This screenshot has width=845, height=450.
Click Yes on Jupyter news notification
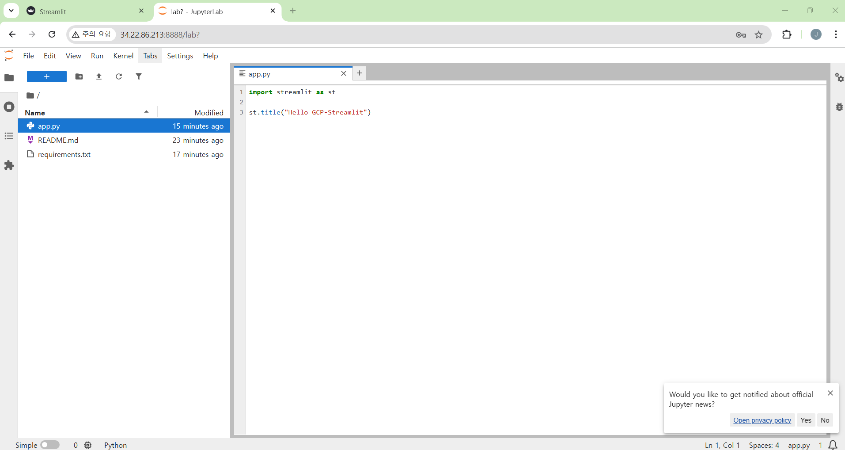tap(806, 420)
